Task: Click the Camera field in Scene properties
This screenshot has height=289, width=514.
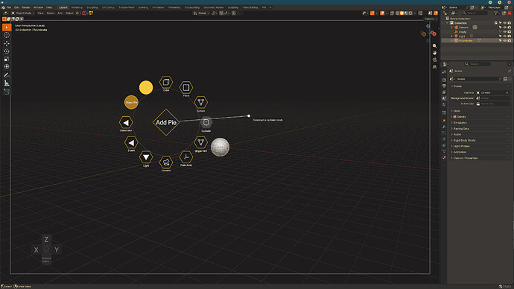Action: pyautogui.click(x=493, y=92)
